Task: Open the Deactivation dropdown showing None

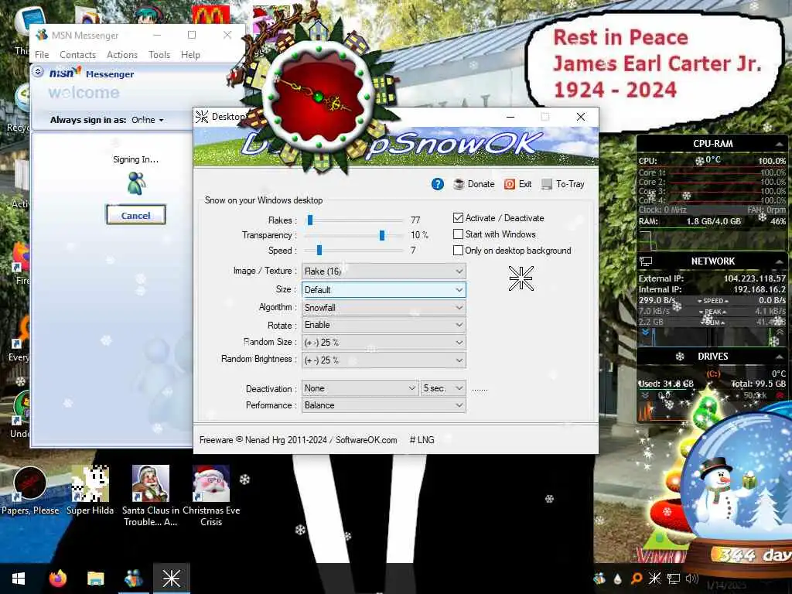Action: tap(360, 388)
